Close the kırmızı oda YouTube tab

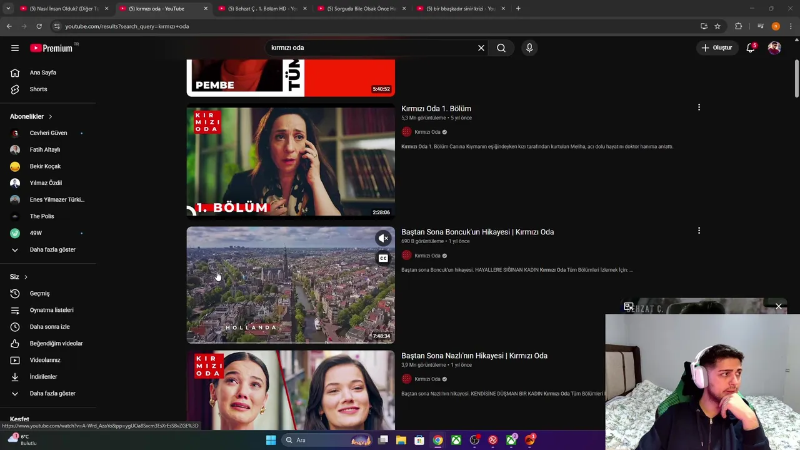pyautogui.click(x=206, y=9)
